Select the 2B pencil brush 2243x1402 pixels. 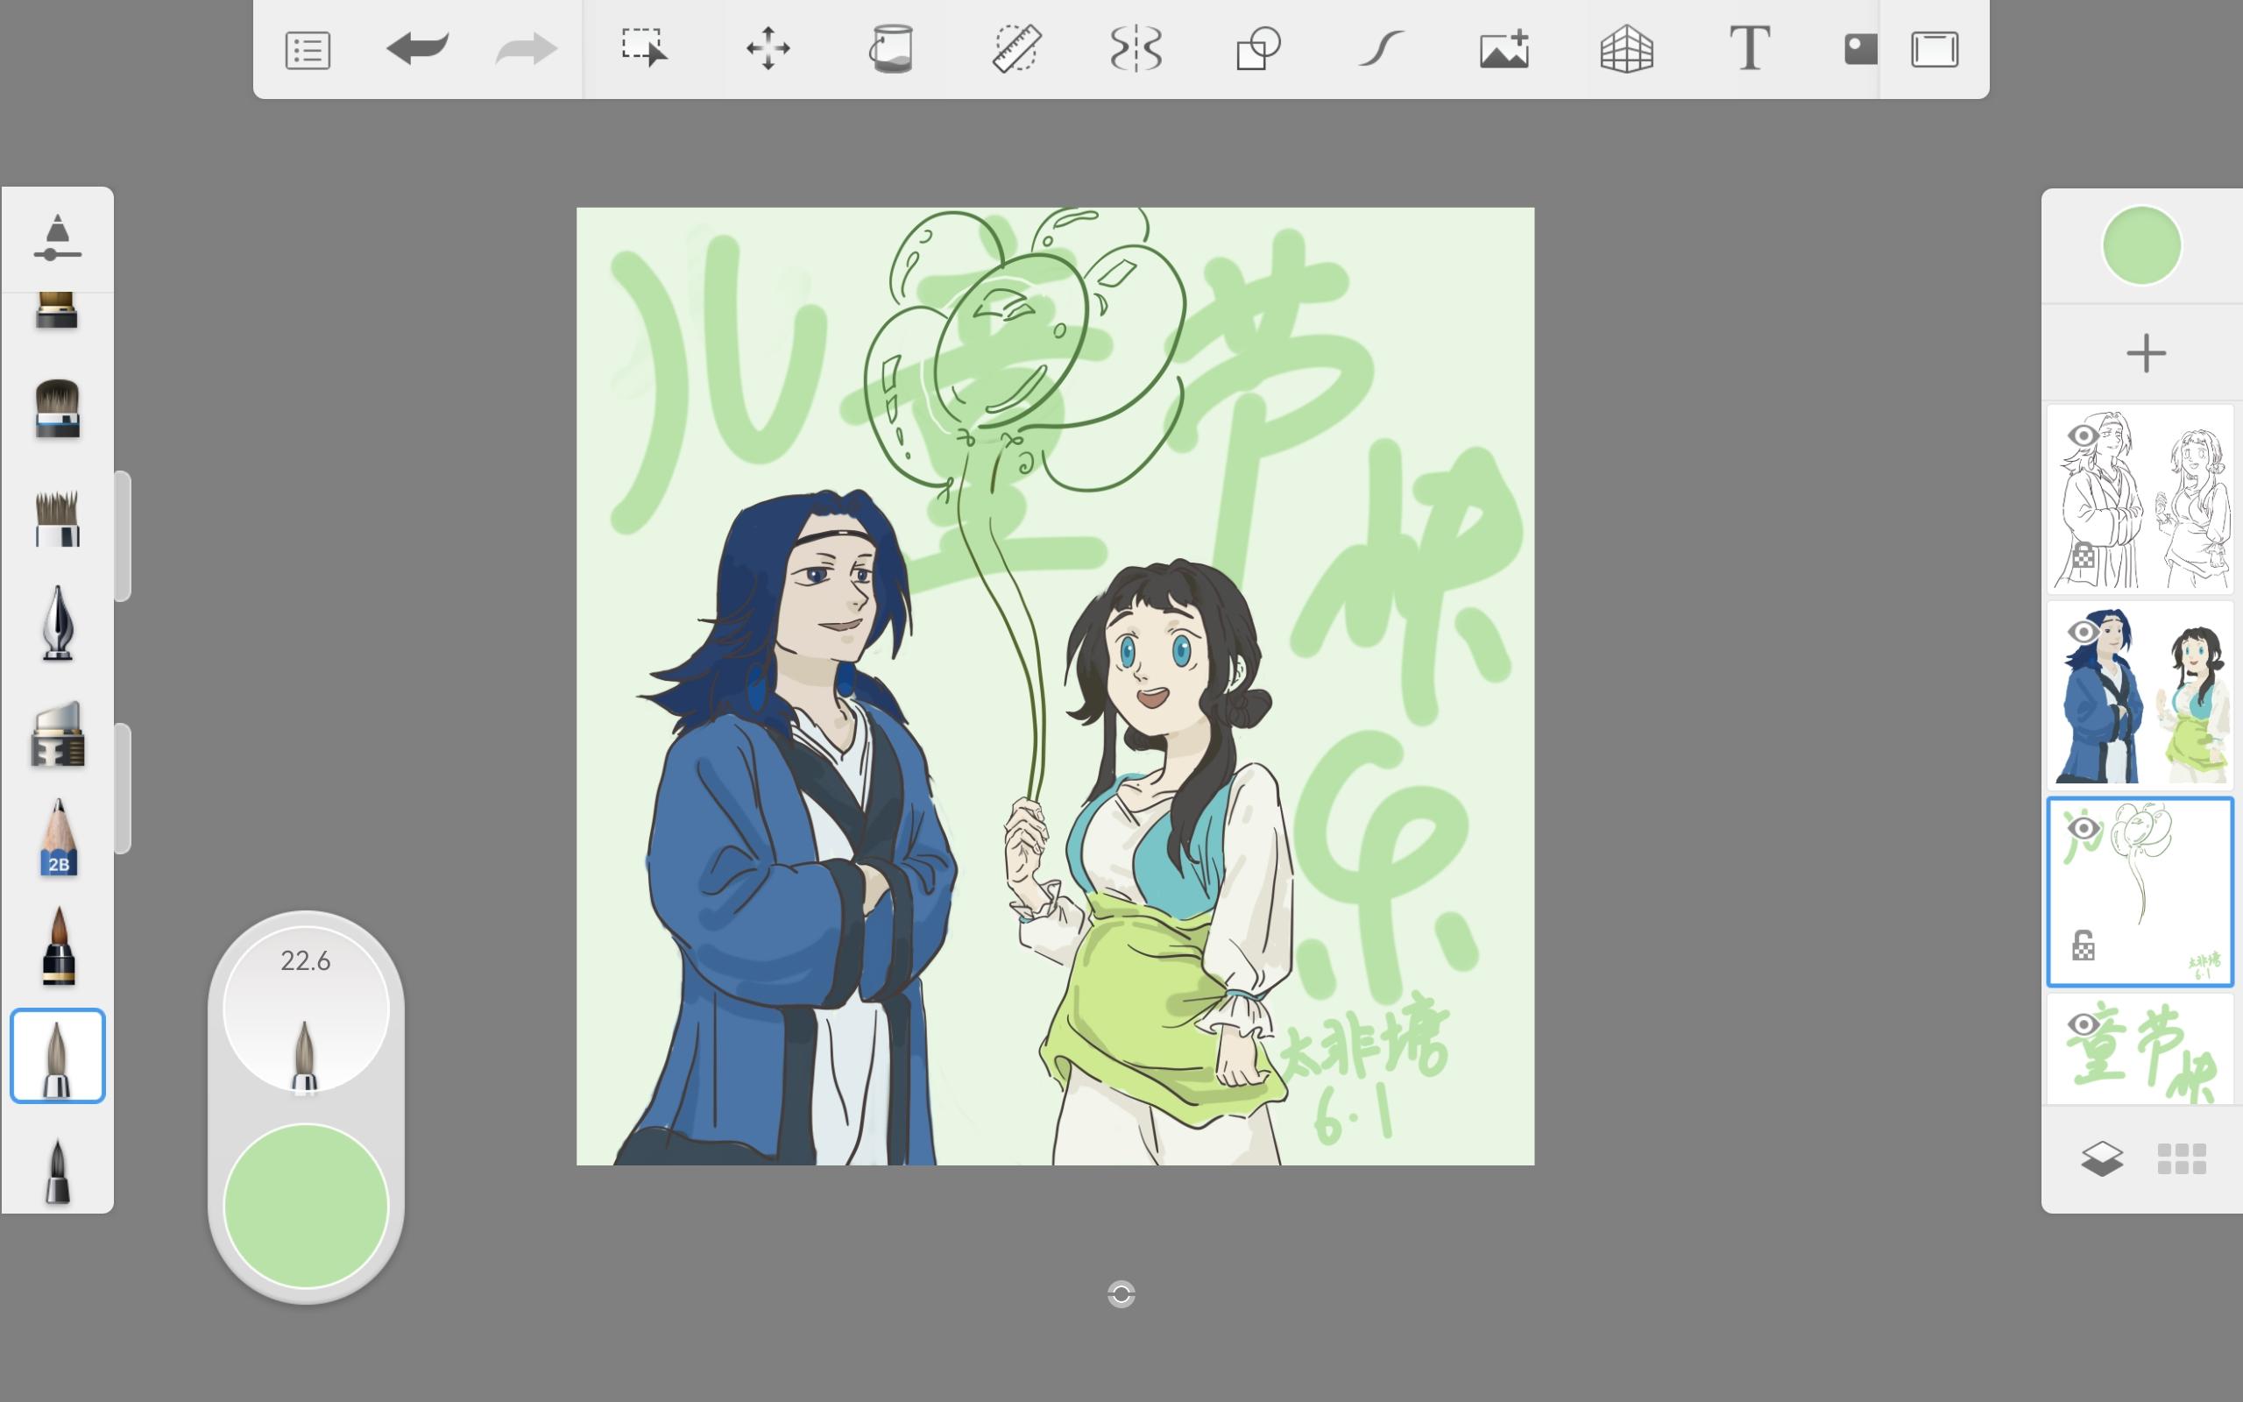coord(58,839)
